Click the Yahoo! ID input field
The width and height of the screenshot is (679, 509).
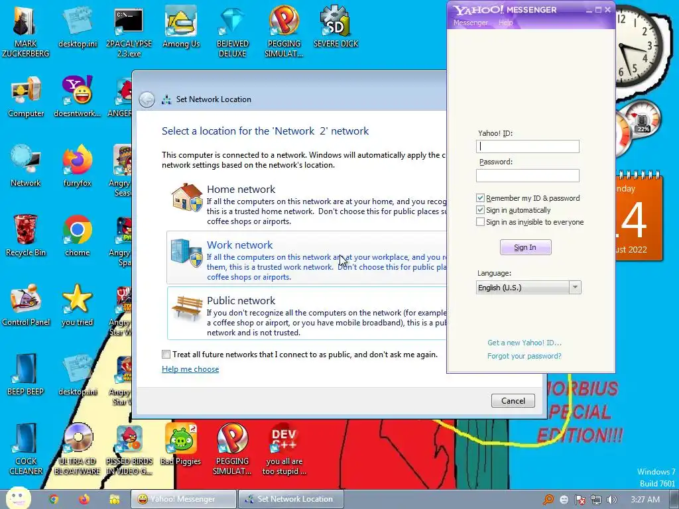click(x=527, y=146)
